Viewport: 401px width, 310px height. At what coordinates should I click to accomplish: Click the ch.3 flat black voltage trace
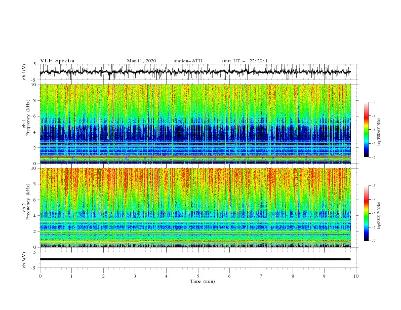click(x=195, y=259)
